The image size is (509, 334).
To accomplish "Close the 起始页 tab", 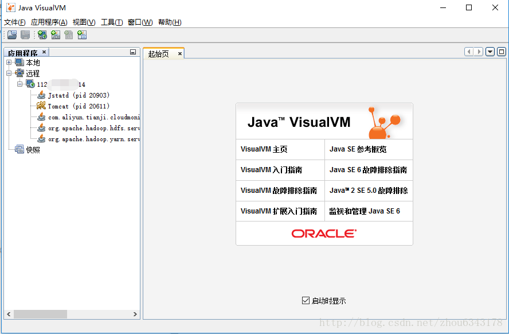I will point(180,53).
